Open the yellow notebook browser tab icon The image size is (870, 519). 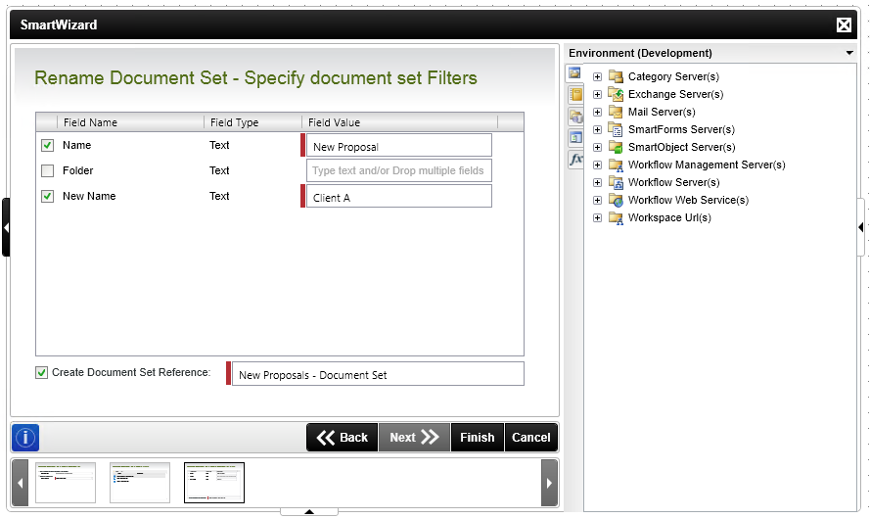coord(575,95)
